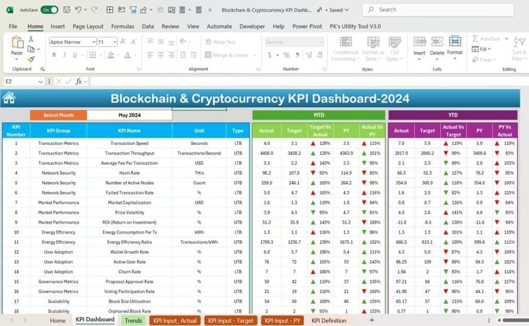Click the Transaction Speed KPI name cell

(x=130, y=143)
